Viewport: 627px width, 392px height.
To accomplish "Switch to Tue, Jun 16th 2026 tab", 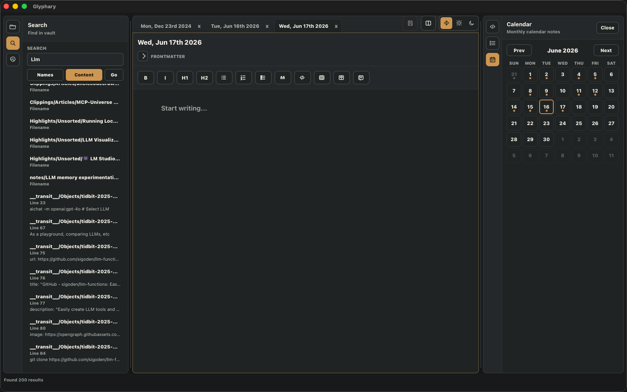I will tap(235, 26).
